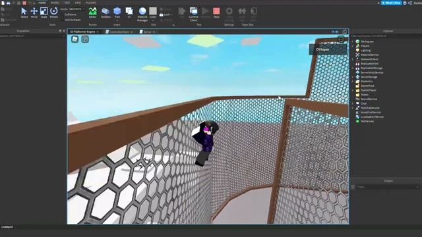The width and height of the screenshot is (422, 237).
Task: Click the Explorer filter input field
Action: pyautogui.click(x=386, y=36)
